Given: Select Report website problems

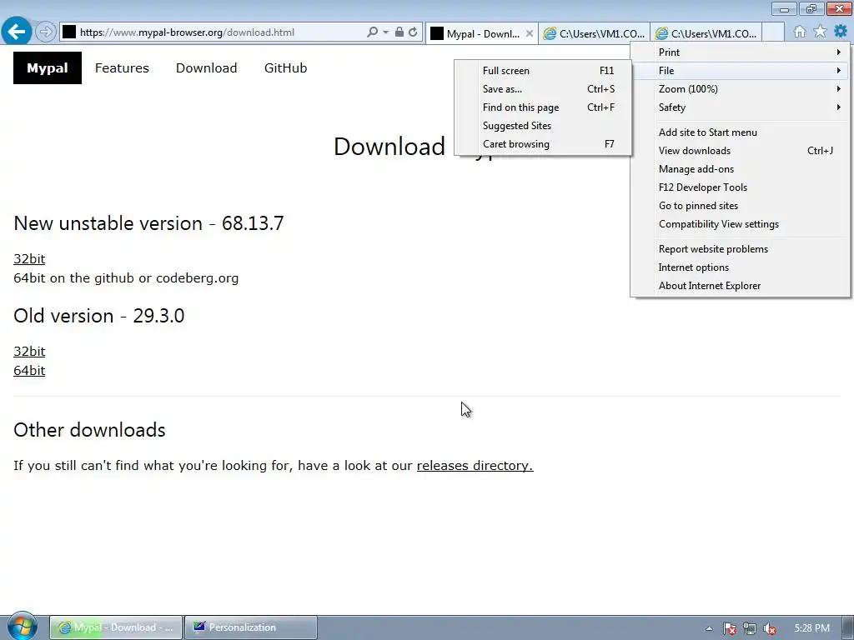Looking at the screenshot, I should point(741,249).
